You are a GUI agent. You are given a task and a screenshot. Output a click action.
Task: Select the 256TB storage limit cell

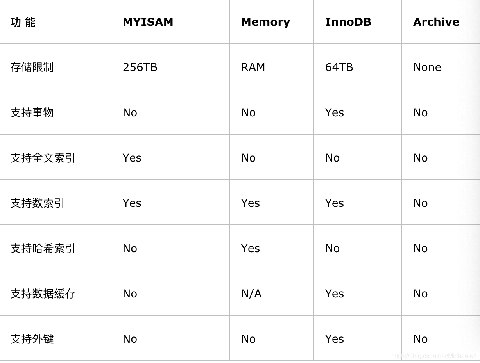[x=140, y=67]
